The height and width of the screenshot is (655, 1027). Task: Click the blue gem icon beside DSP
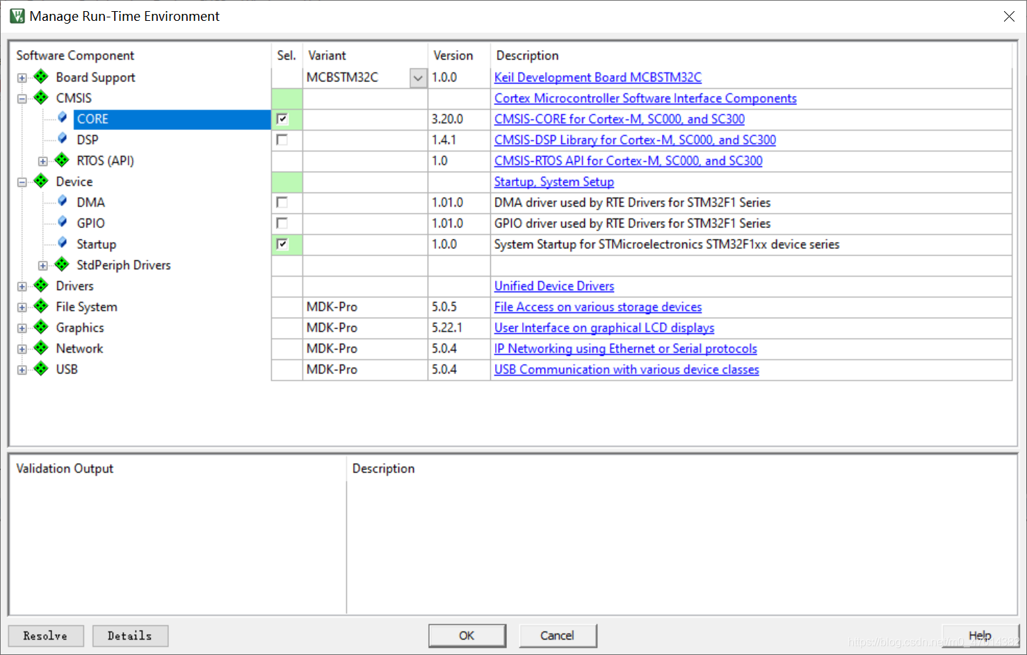pyautogui.click(x=63, y=138)
